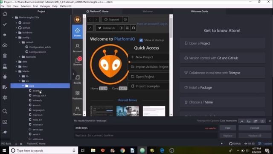This screenshot has width=273, height=154.
Task: Expand the docs folder
Action: click(x=16, y=67)
